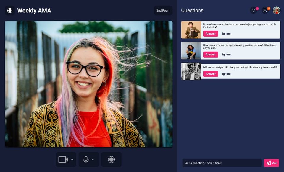
Task: Toggle the camera on or off
Action: coord(63,160)
